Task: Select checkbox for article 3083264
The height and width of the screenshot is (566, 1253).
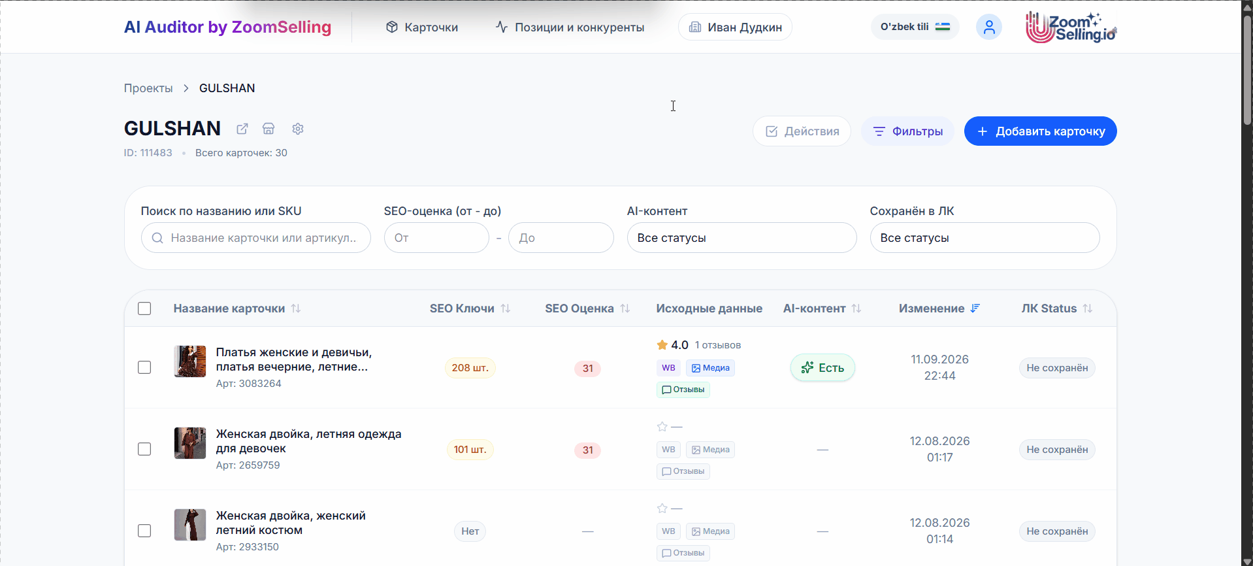Action: pos(144,367)
